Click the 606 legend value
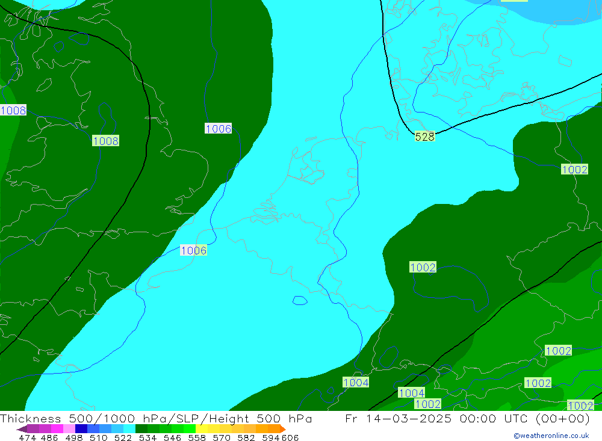Image resolution: width=602 pixels, height=441 pixels. 290,437
